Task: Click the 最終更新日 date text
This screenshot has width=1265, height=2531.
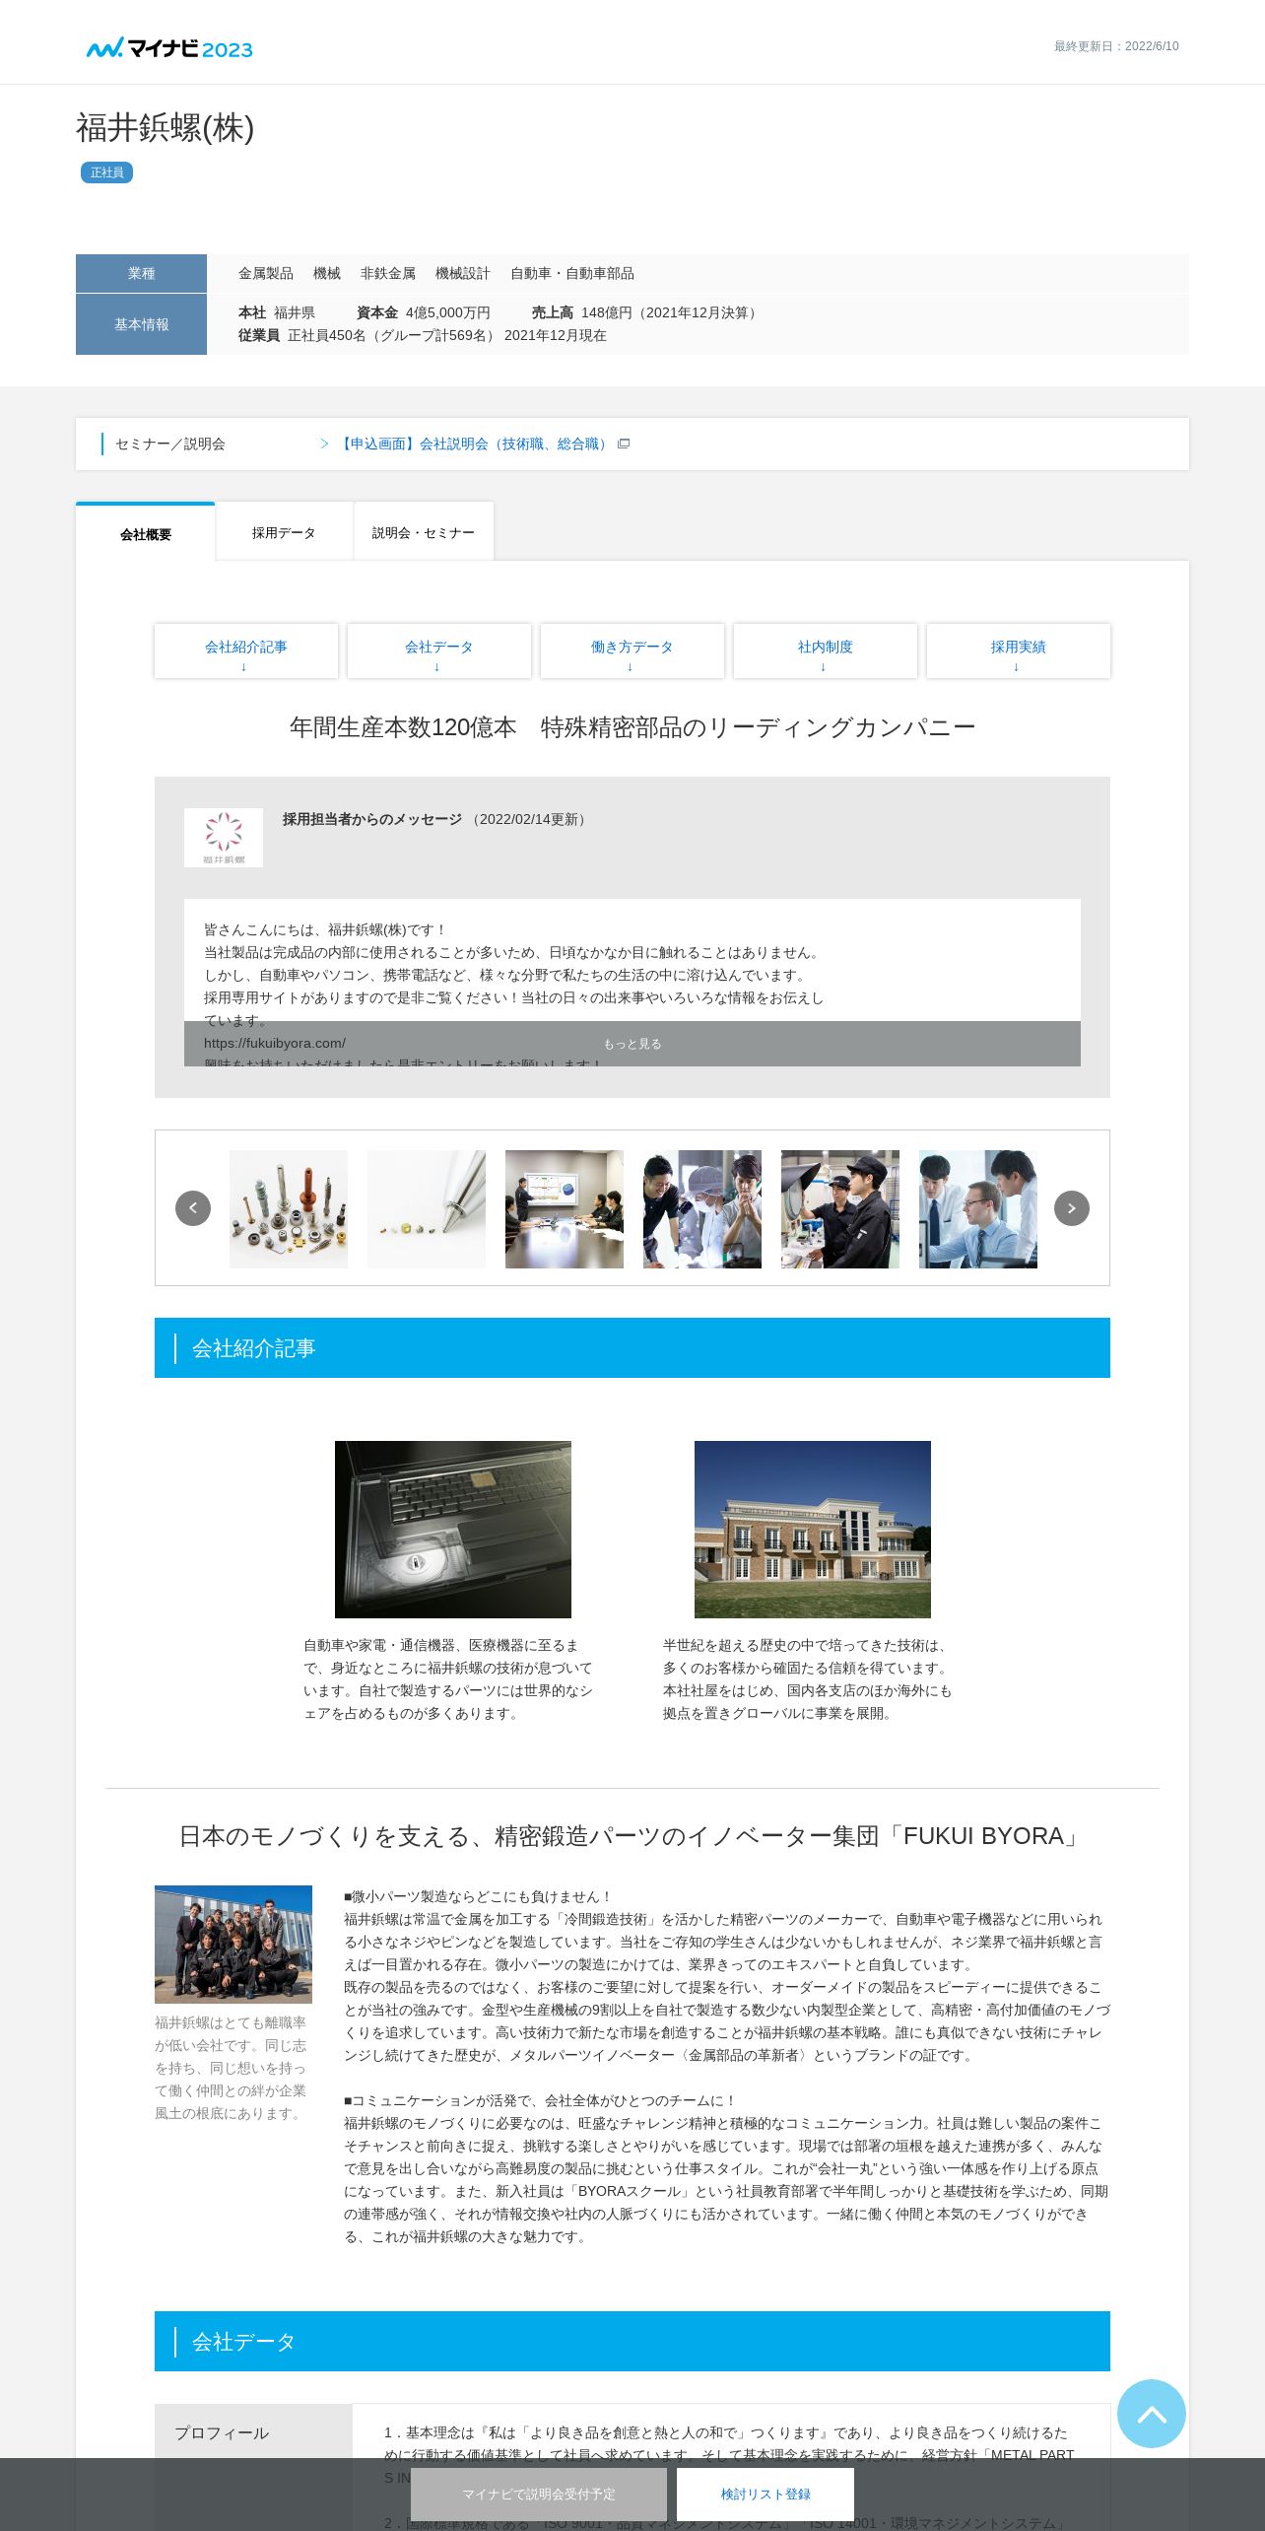Action: click(1116, 46)
